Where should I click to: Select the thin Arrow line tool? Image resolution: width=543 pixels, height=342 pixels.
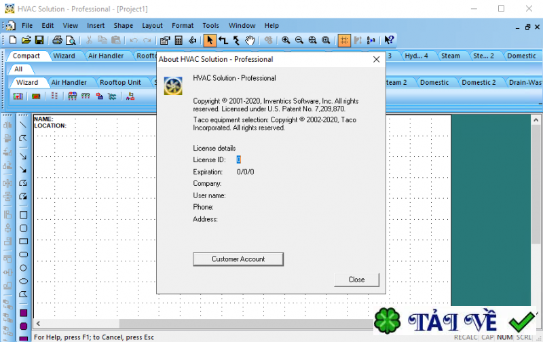23,156
